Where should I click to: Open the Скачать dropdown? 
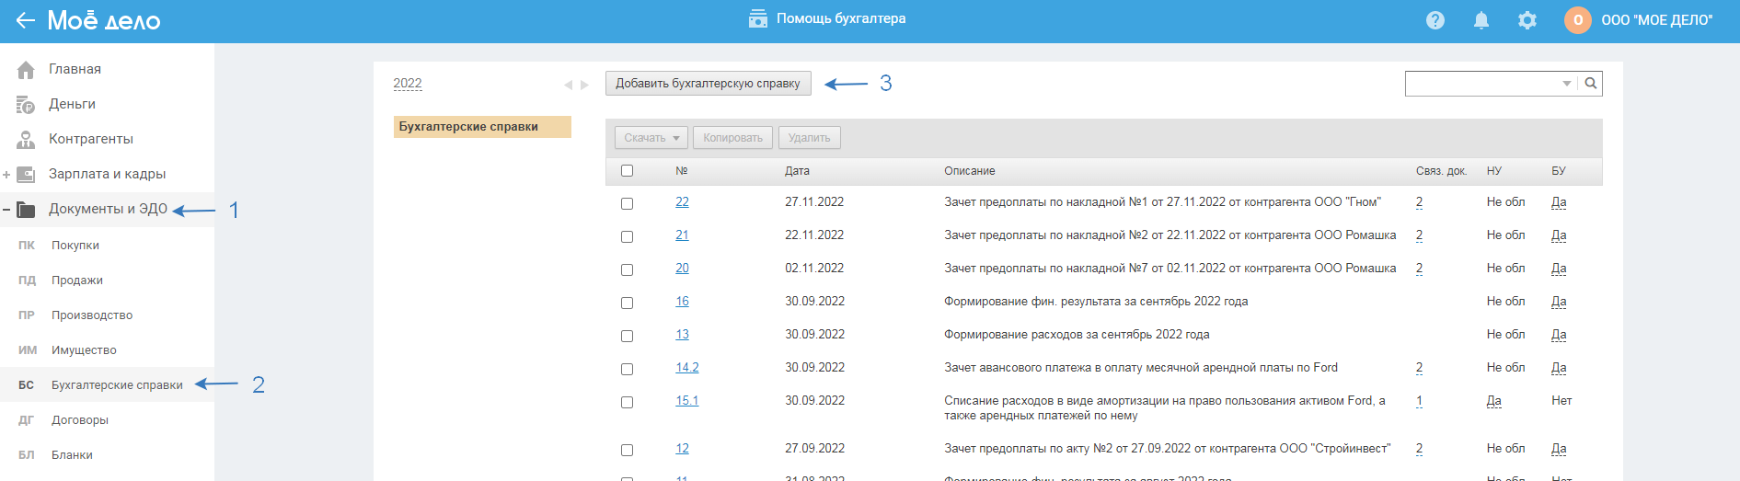click(651, 138)
